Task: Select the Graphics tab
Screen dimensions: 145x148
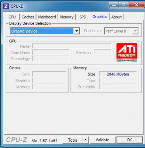Action: [x=100, y=17]
